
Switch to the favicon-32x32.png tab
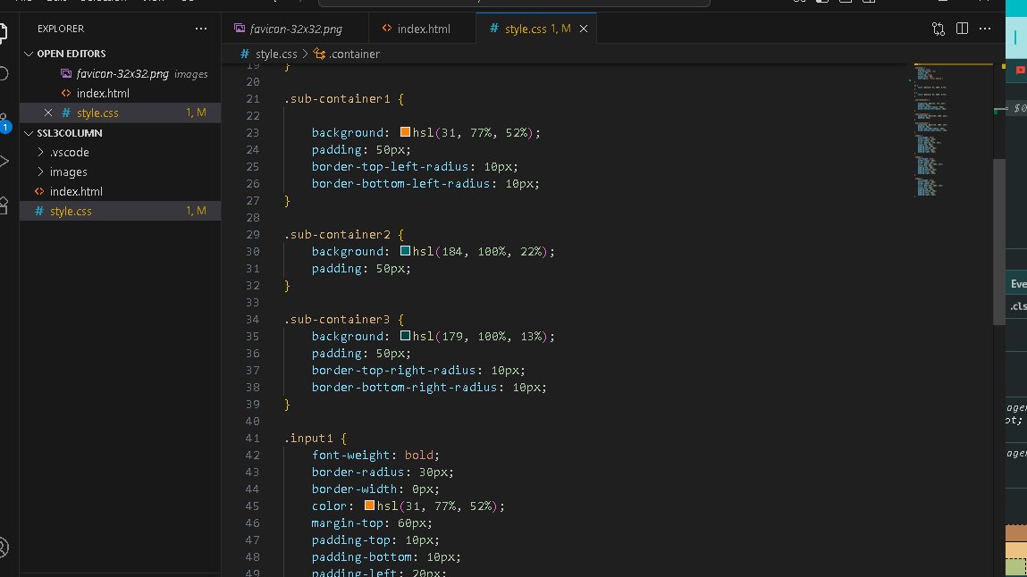click(295, 28)
